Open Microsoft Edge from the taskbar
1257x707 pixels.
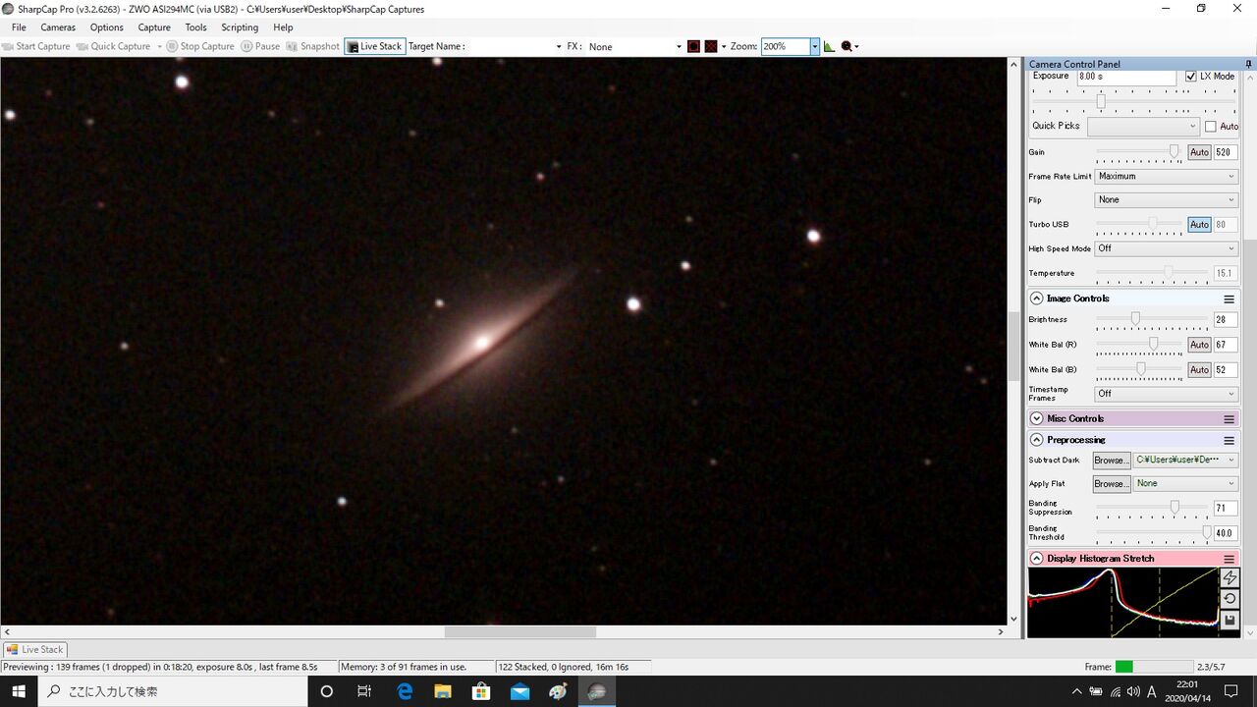click(x=405, y=691)
